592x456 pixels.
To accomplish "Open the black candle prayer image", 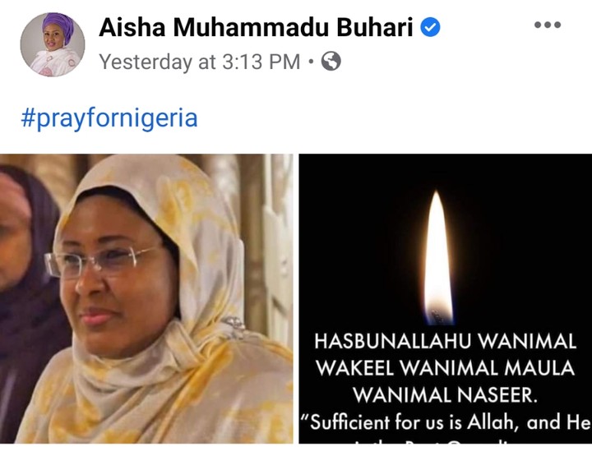I will pos(446,298).
